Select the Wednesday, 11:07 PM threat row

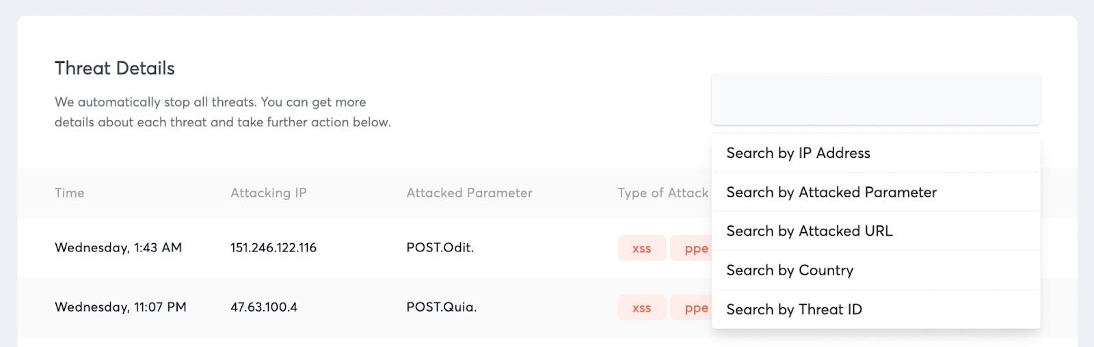pos(120,307)
